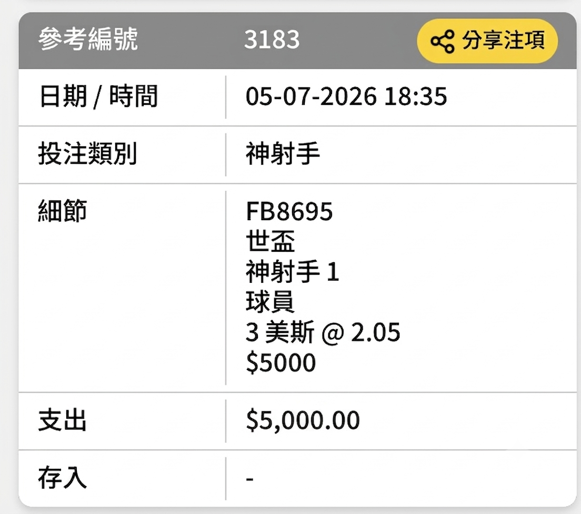The width and height of the screenshot is (581, 514).
Task: Click the 細節 details row label
Action: 63,211
